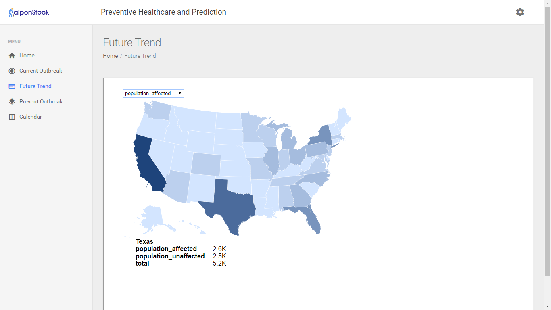Image resolution: width=551 pixels, height=310 pixels.
Task: Open the Calendar menu entry
Action: tap(31, 117)
